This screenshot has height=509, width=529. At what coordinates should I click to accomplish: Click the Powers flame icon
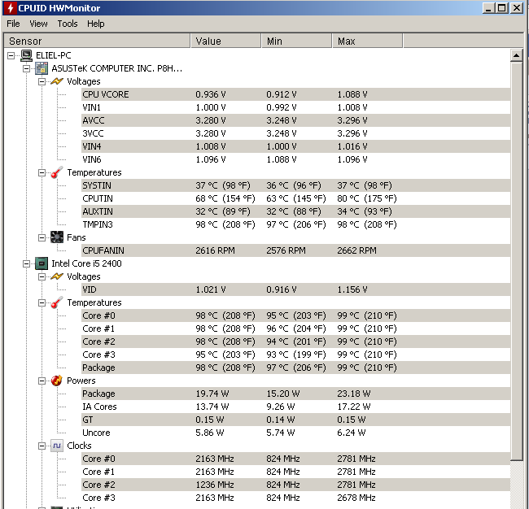[x=57, y=381]
